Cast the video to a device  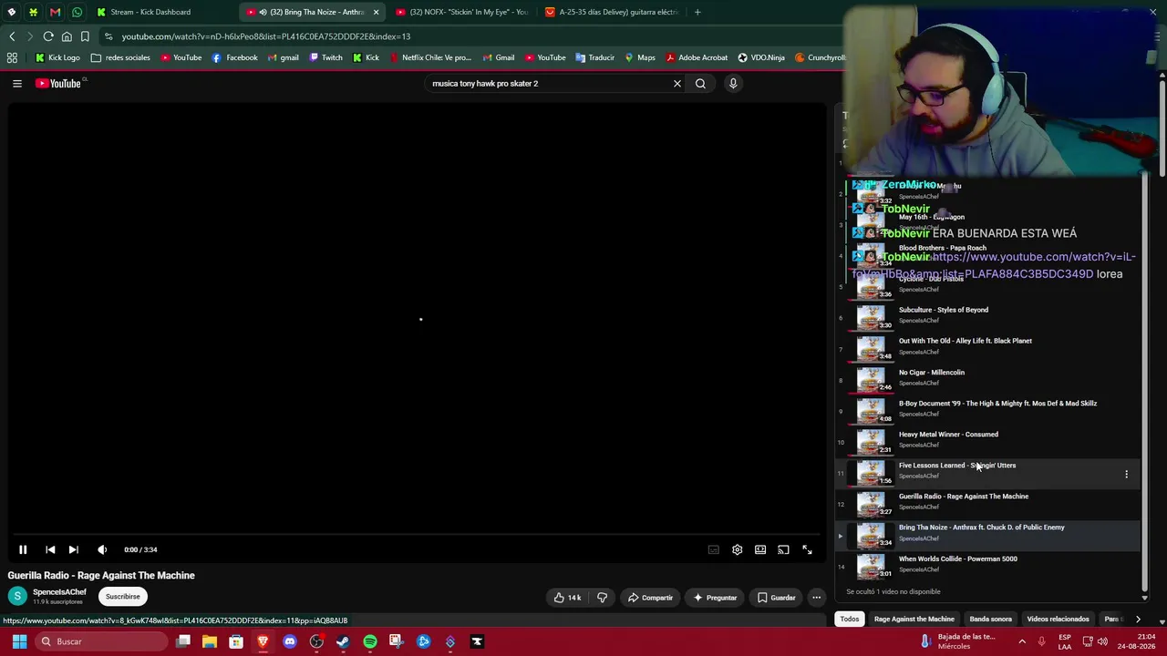pos(783,549)
